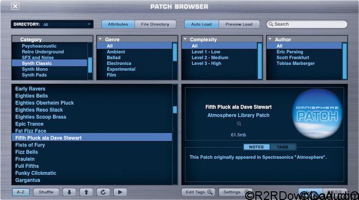359x200 pixels.
Task: Select All in the Complexity list
Action: tap(220, 46)
